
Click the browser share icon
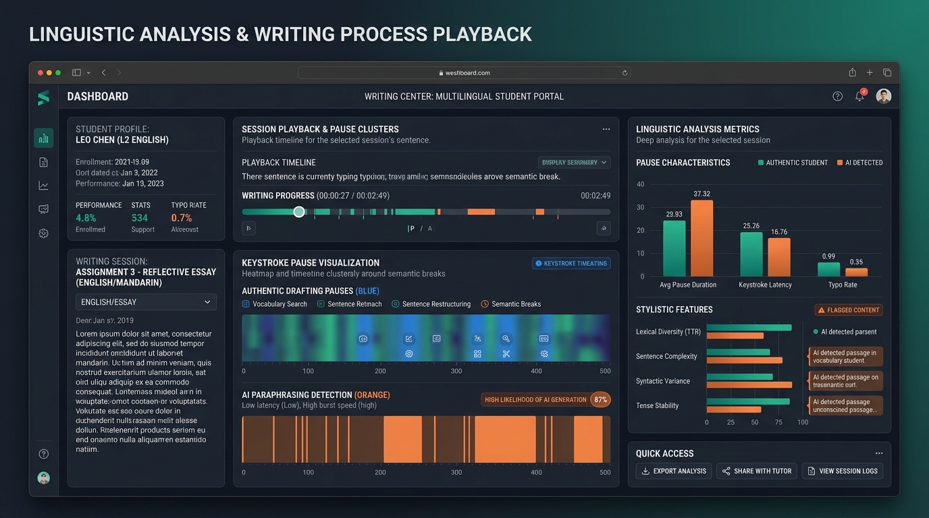click(853, 73)
